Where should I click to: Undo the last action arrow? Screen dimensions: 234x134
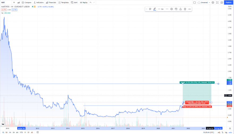(x=91, y=2)
